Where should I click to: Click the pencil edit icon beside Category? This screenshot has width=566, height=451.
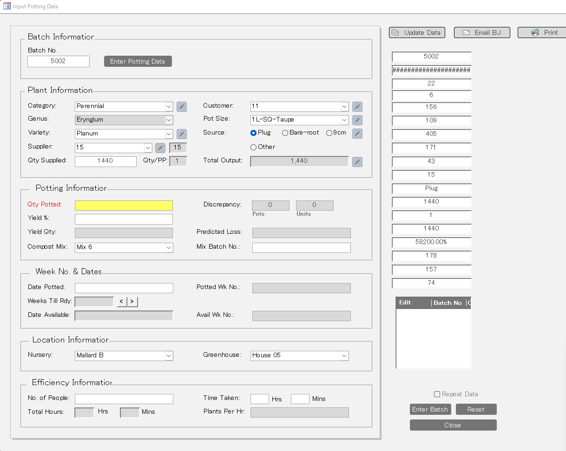click(182, 107)
